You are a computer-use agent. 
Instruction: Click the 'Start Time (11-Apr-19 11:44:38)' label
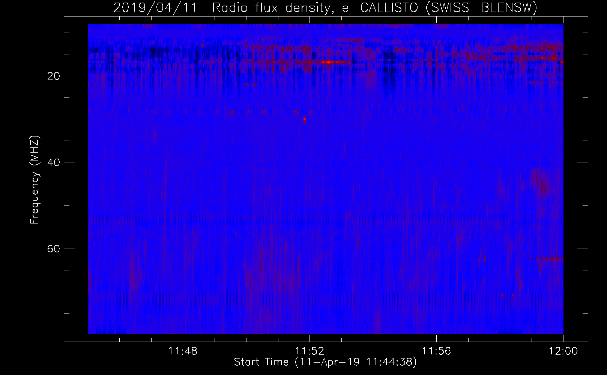[325, 362]
